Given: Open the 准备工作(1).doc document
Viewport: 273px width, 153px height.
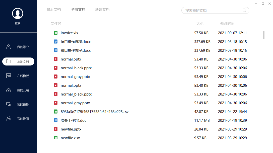Looking at the screenshot, I should tap(74, 120).
